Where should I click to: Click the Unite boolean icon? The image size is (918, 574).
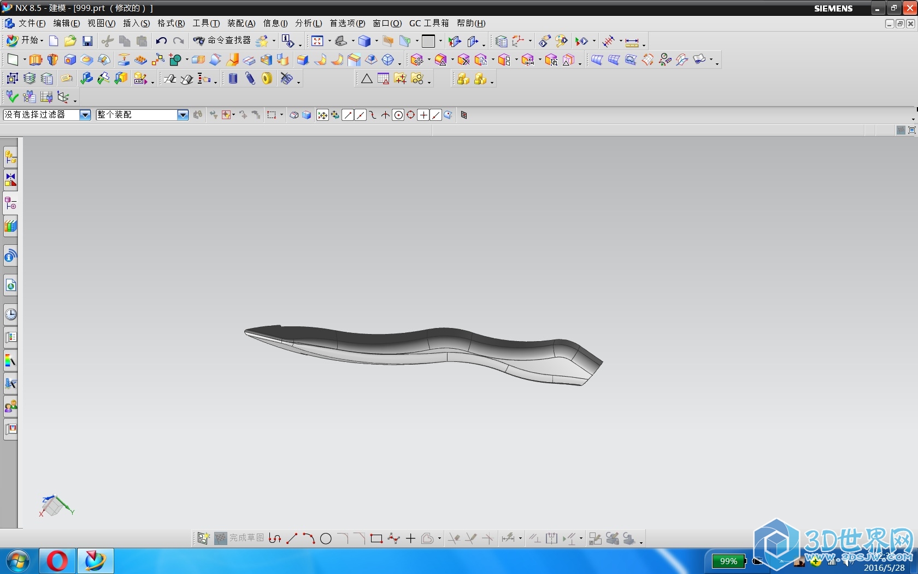pyautogui.click(x=175, y=60)
